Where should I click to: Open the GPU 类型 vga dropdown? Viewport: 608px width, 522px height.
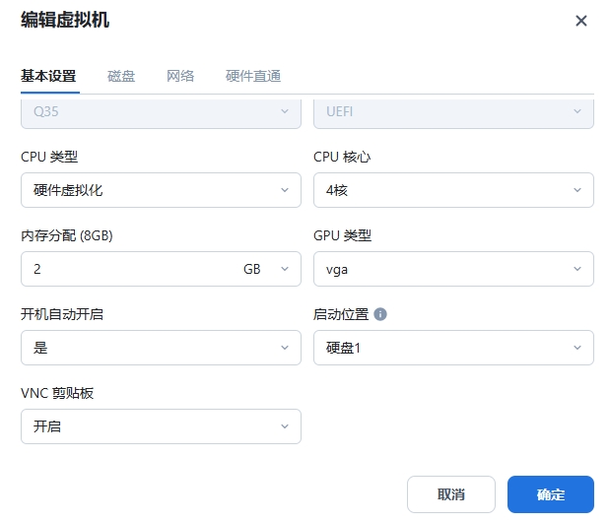(453, 269)
